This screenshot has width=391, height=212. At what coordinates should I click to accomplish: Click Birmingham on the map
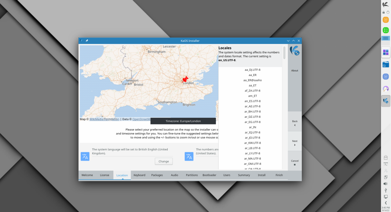click(x=156, y=52)
